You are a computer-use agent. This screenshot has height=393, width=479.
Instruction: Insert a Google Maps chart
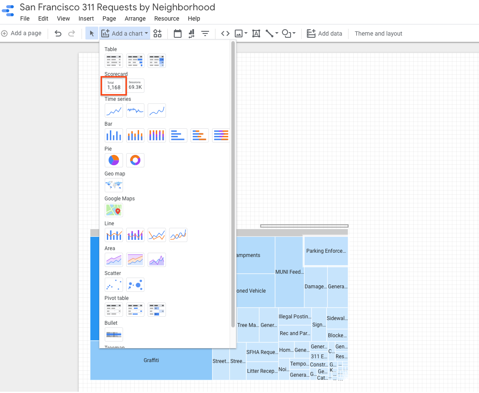114,210
